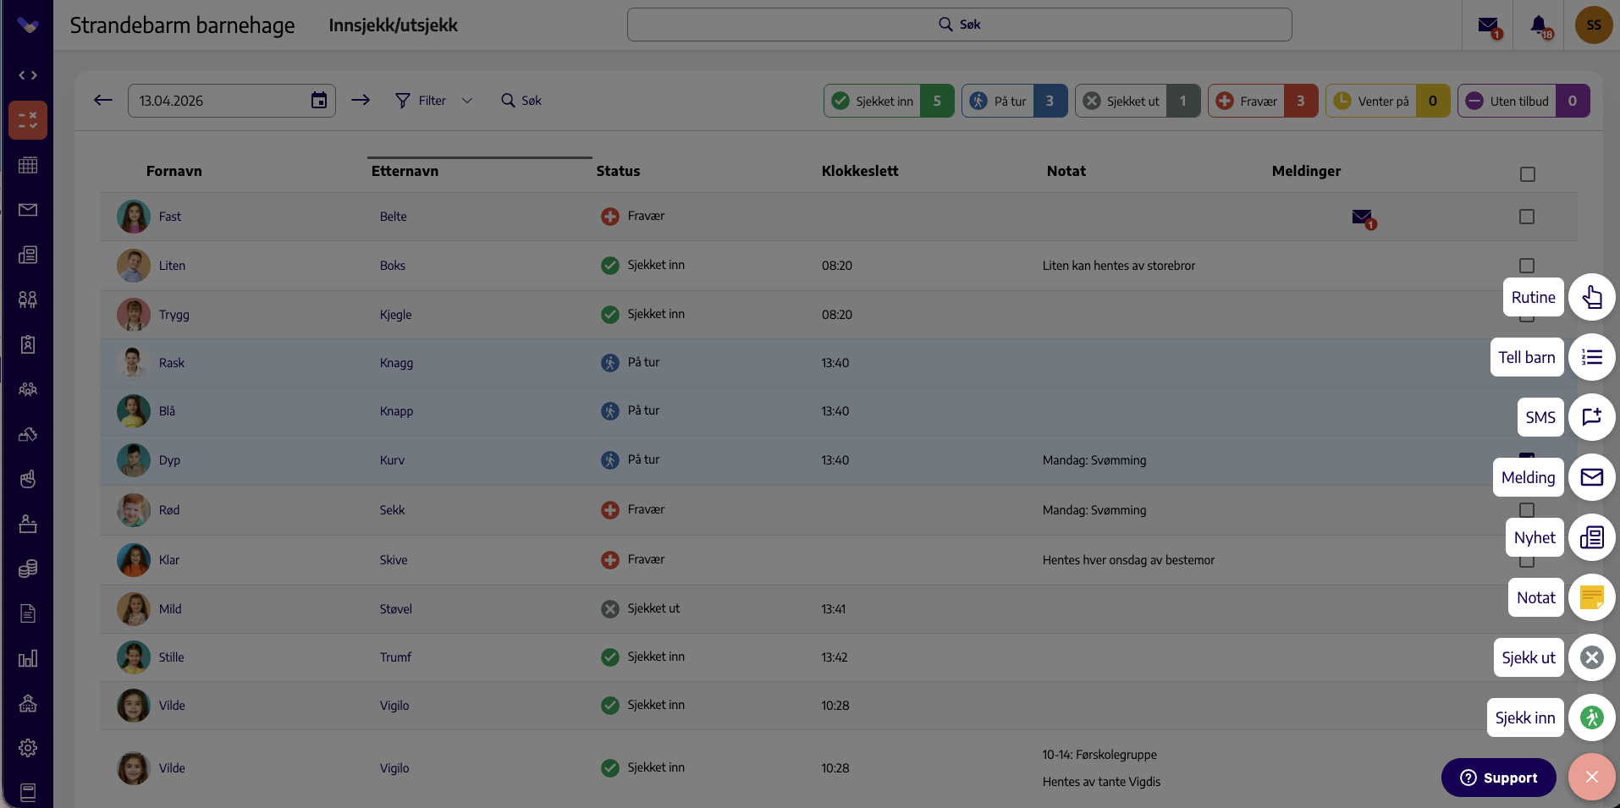Toggle the select-all checkbox in table header

[1527, 174]
